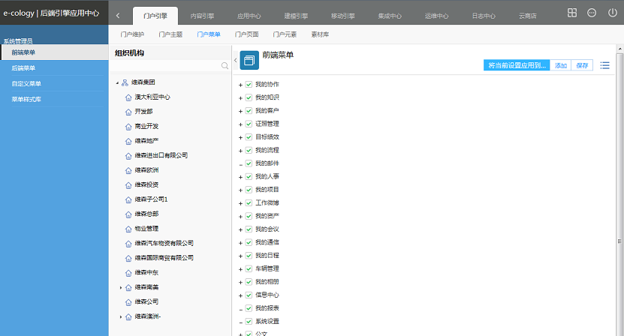Screen dimensions: 624x336
Task: Click the home icon of 维森中东
Action: [x=128, y=273]
